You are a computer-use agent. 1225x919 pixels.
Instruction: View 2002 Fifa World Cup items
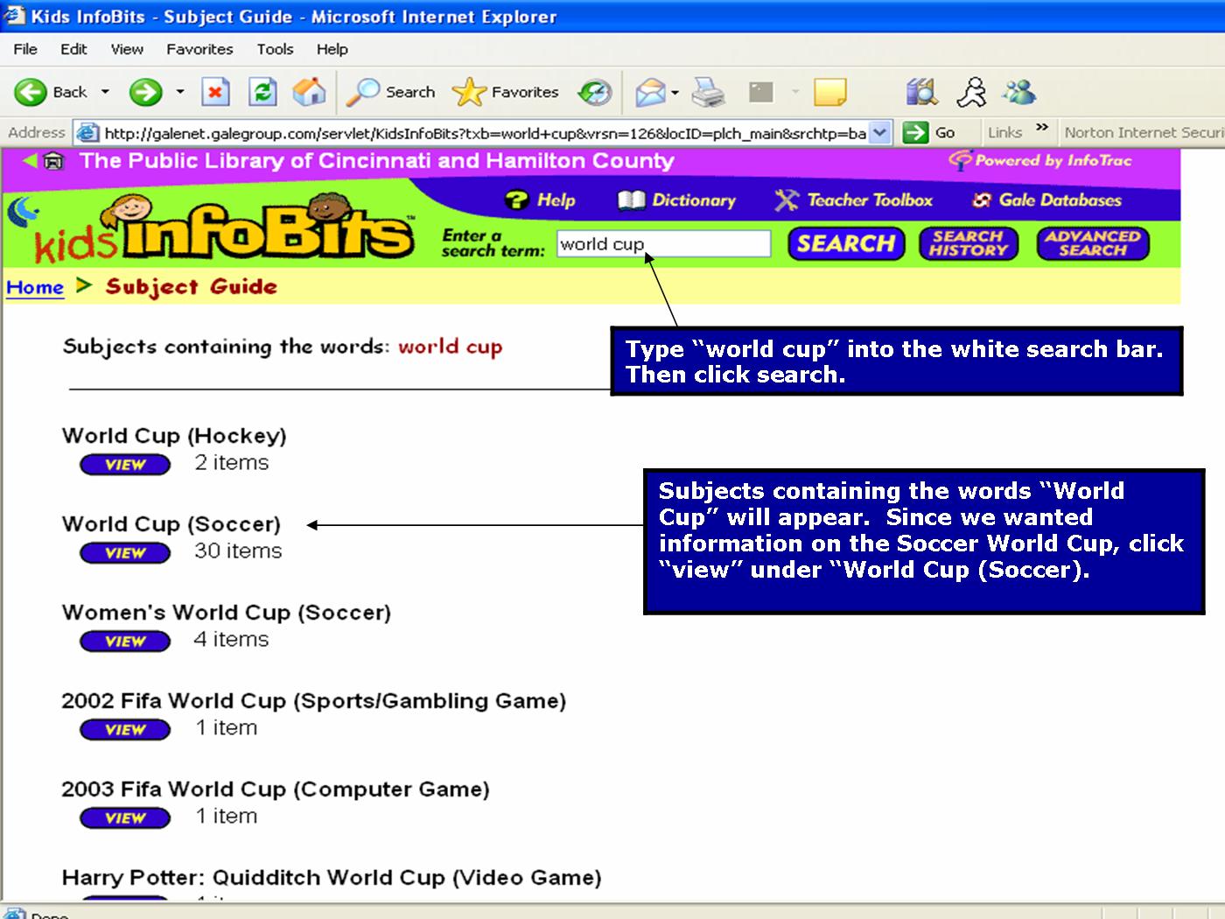point(124,730)
